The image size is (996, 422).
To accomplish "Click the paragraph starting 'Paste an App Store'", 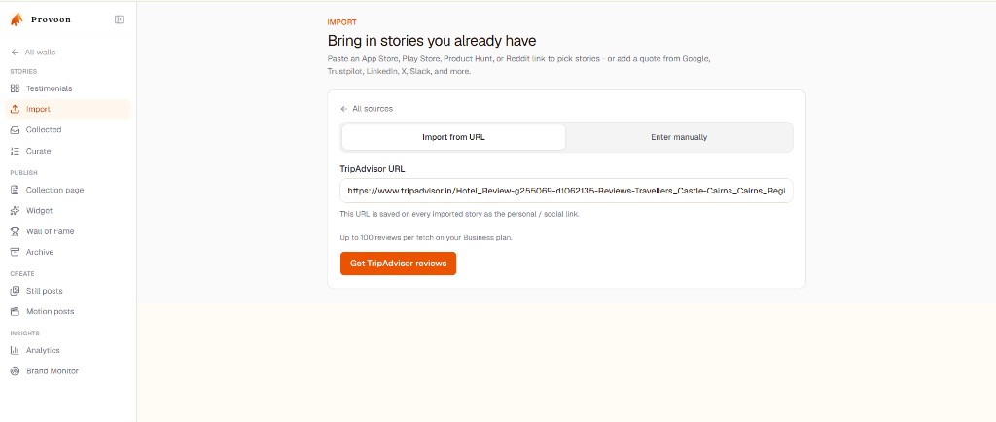I will [x=519, y=65].
